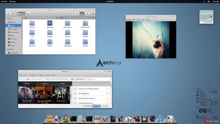Open the blue music note dock icon
The width and height of the screenshot is (220, 124).
click(x=161, y=119)
